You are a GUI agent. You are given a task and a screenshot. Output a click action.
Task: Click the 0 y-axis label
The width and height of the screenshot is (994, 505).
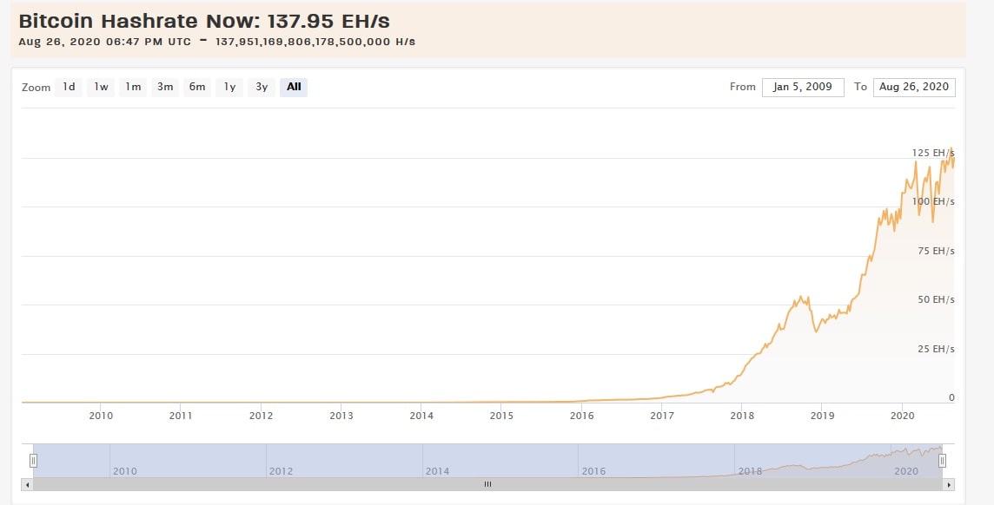[x=951, y=397]
